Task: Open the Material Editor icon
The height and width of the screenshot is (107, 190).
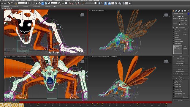Action: (x=120, y=3)
